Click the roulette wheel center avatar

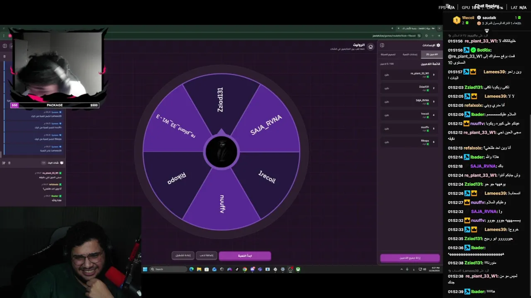tap(222, 152)
